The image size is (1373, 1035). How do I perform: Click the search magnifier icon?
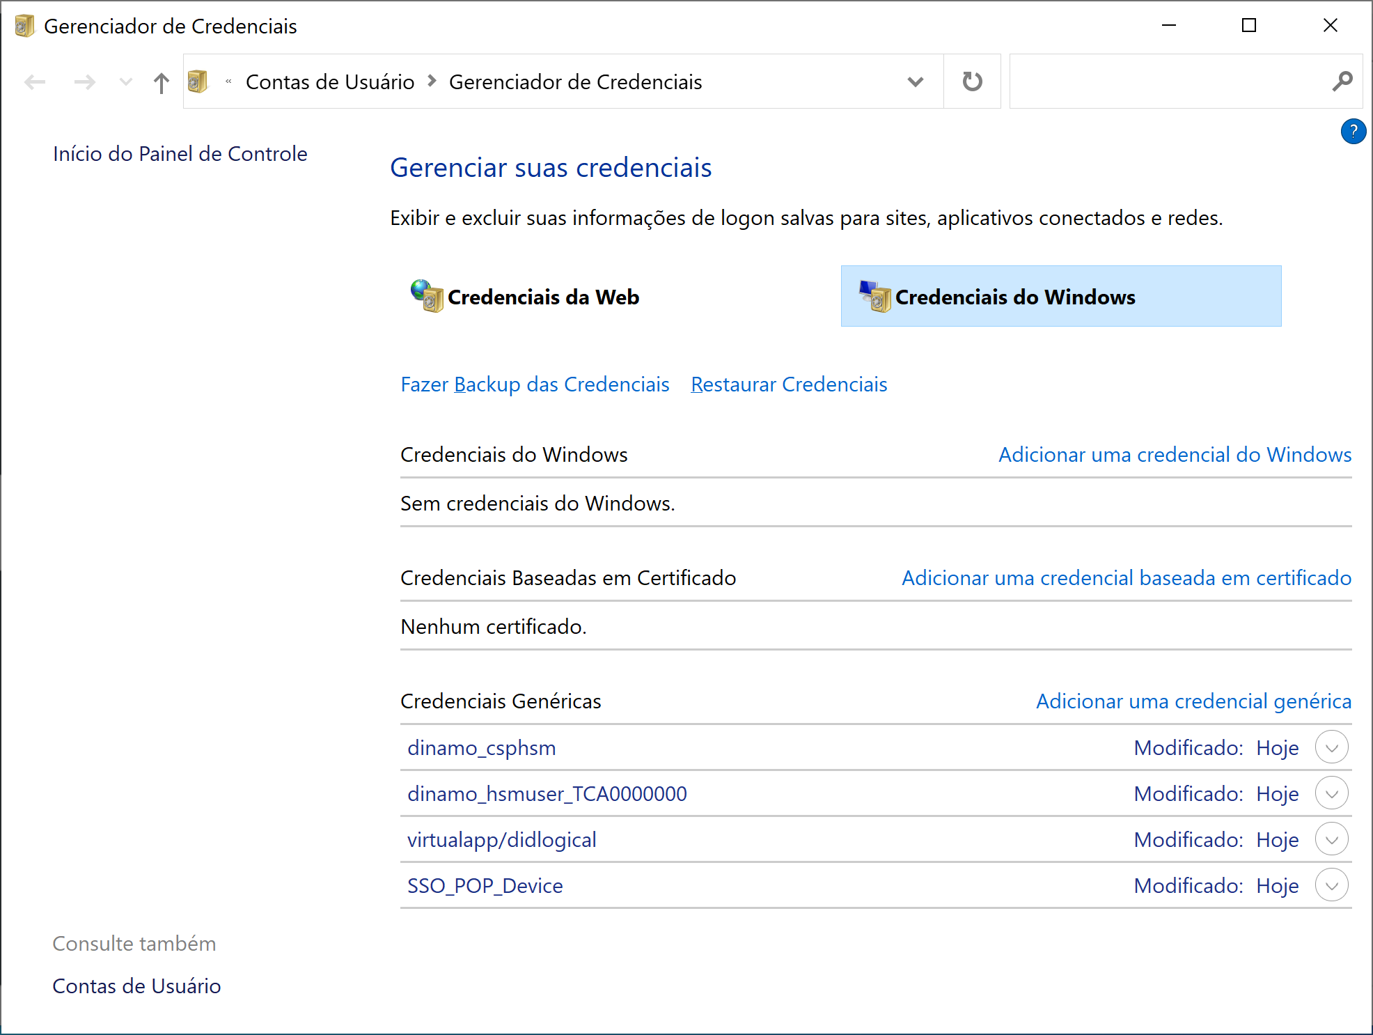[1342, 81]
